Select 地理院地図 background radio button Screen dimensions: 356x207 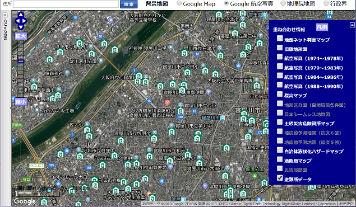click(x=283, y=3)
